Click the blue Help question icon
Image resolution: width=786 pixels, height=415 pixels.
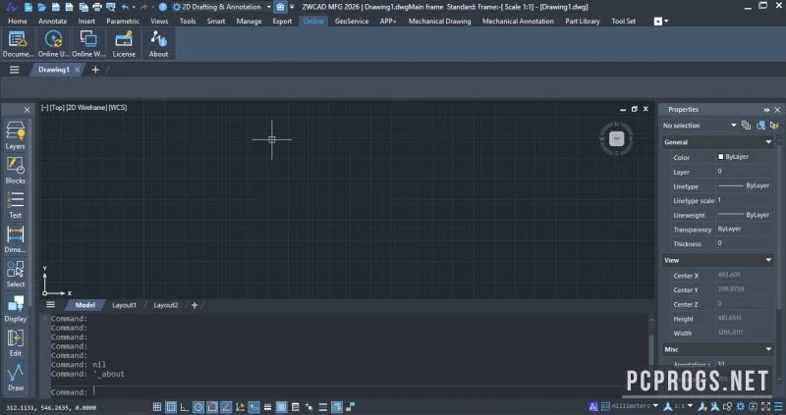(162, 7)
